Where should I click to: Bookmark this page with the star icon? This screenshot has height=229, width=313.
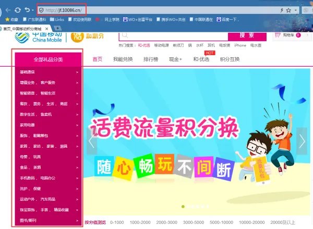288,10
